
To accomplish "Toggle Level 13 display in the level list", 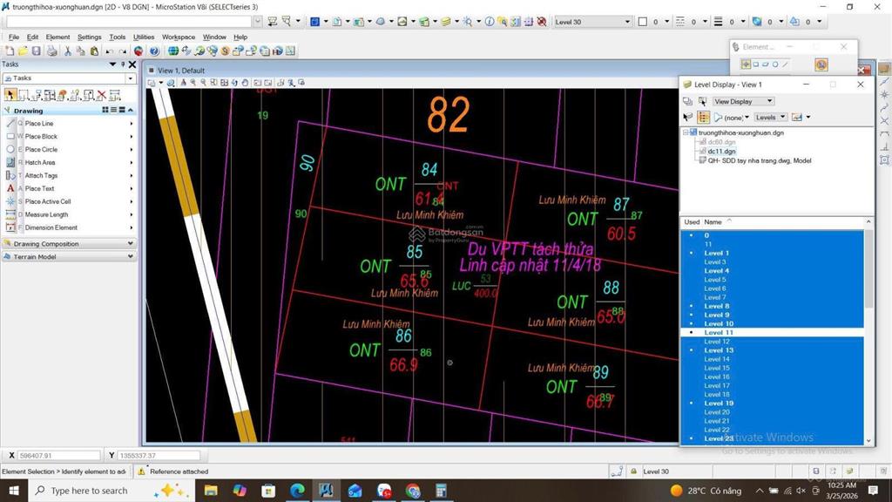I will [773, 350].
